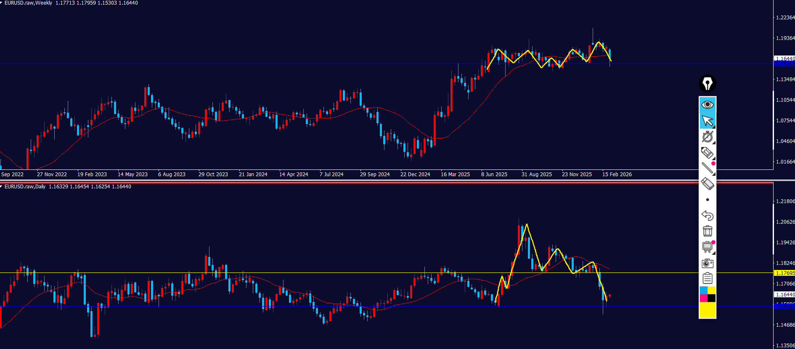Click the pen nib logo button
This screenshot has width=795, height=349.
[708, 84]
